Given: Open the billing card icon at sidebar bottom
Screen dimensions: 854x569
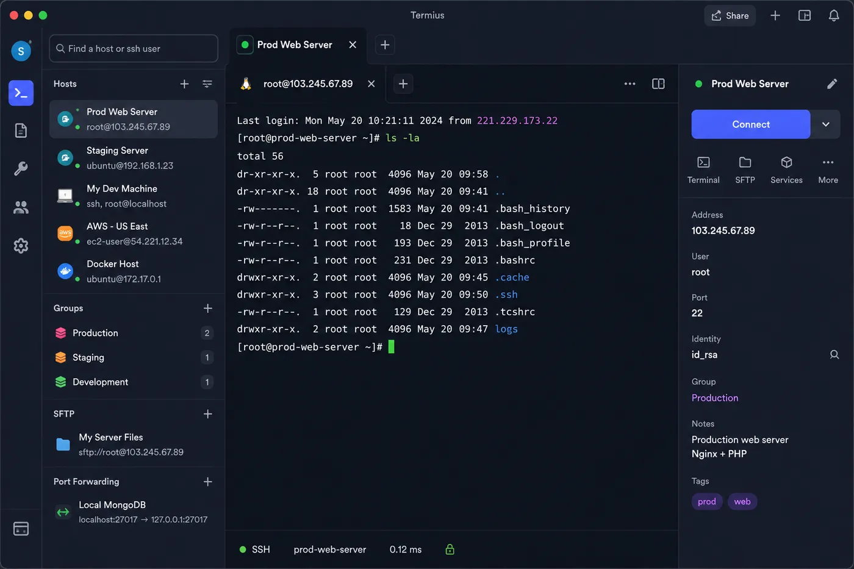Looking at the screenshot, I should pos(21,529).
